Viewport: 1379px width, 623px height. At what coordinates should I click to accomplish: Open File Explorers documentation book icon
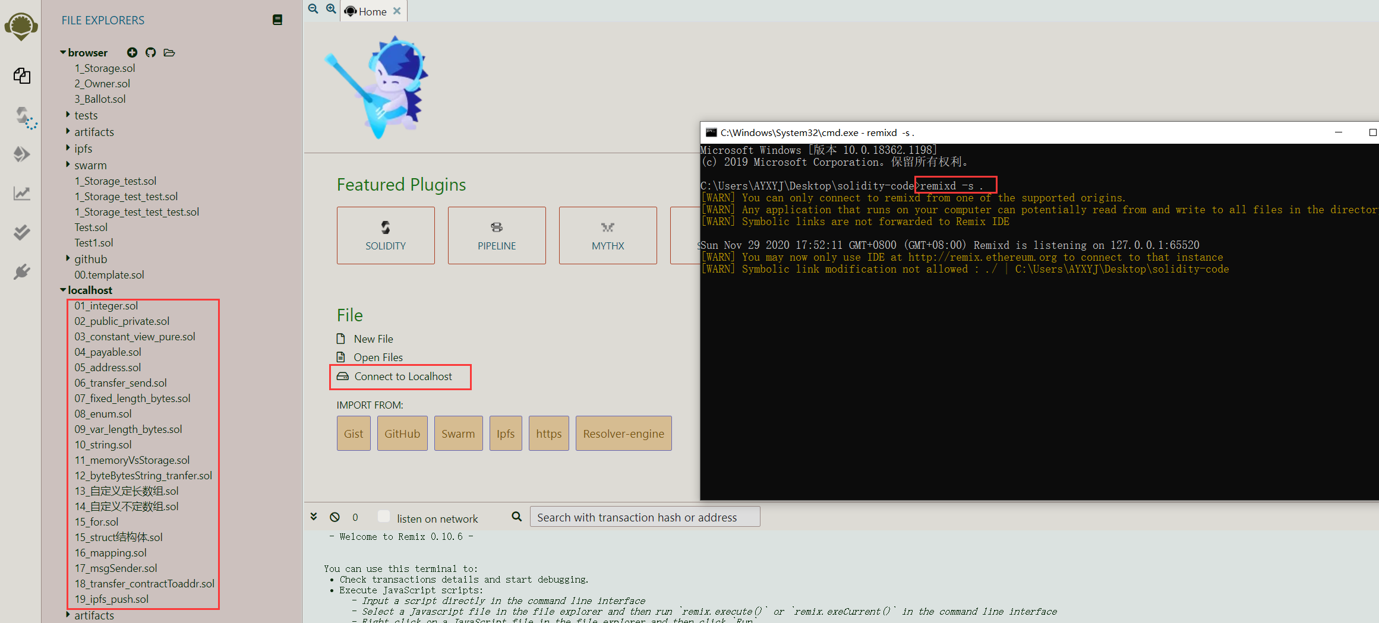click(x=277, y=20)
